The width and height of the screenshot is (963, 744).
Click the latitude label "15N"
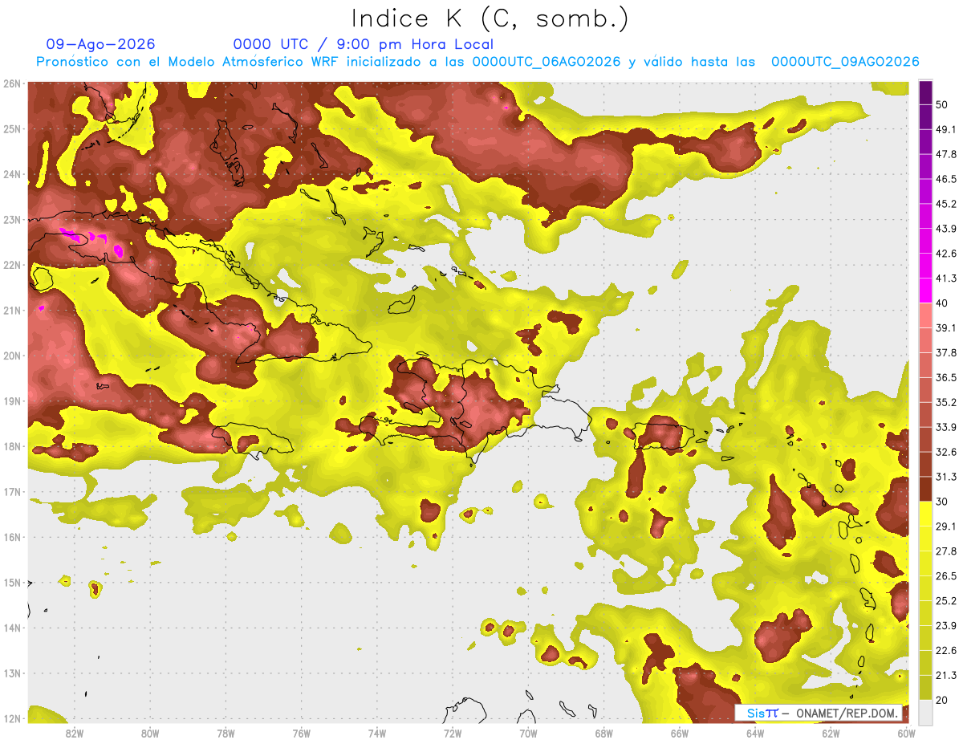point(12,582)
